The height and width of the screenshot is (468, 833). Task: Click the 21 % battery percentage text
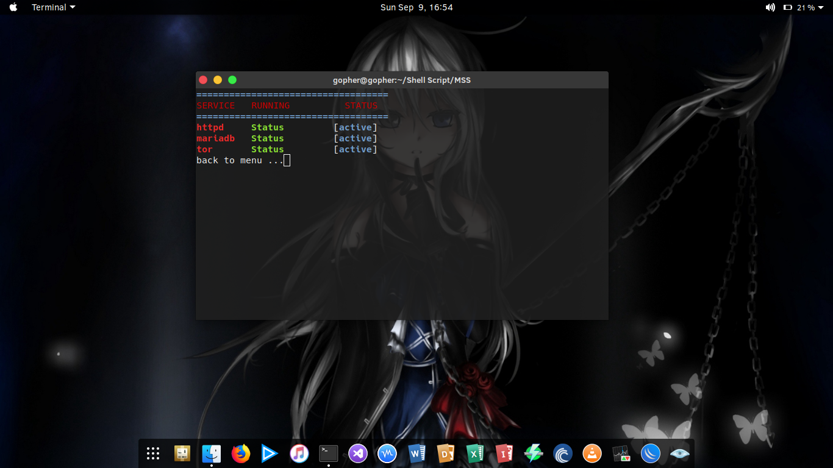tap(806, 7)
